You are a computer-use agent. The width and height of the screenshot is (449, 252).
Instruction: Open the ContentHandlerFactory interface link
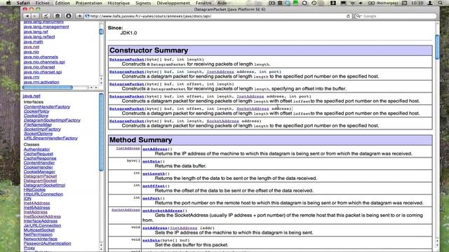[47, 106]
